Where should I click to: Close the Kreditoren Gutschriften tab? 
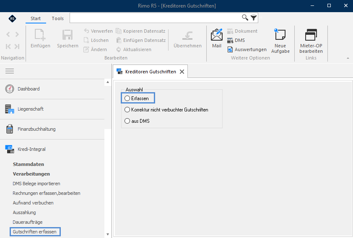tap(182, 72)
